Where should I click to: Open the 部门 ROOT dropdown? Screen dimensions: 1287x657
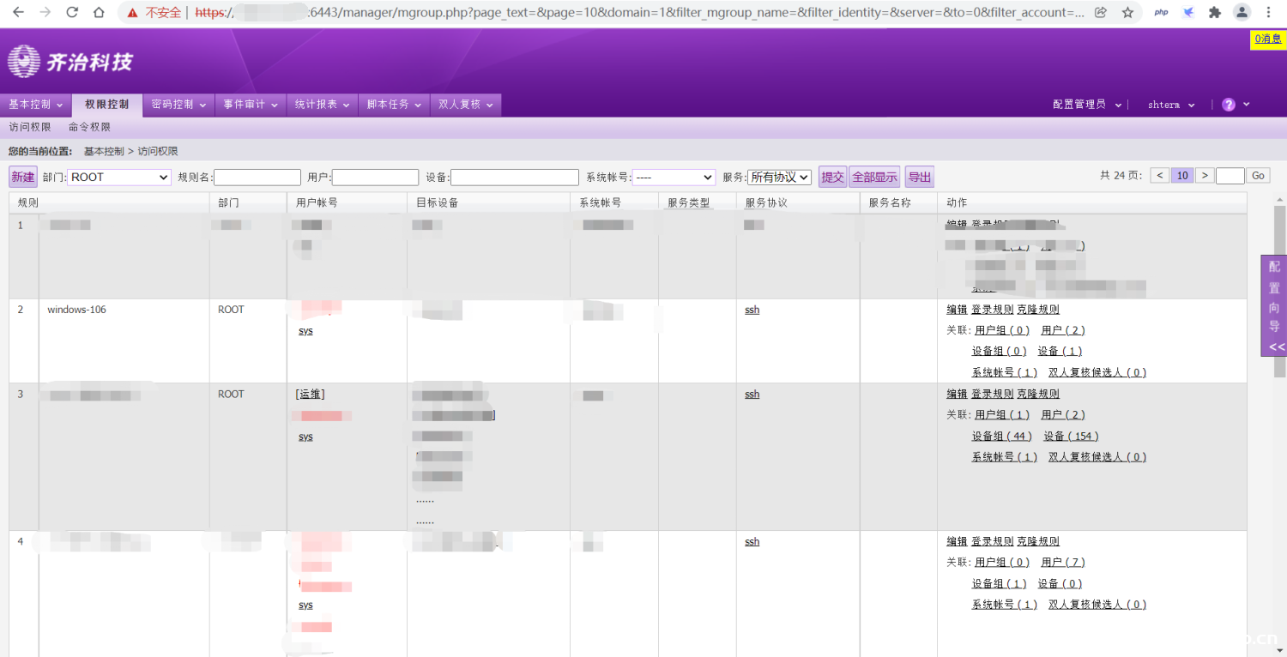point(119,178)
